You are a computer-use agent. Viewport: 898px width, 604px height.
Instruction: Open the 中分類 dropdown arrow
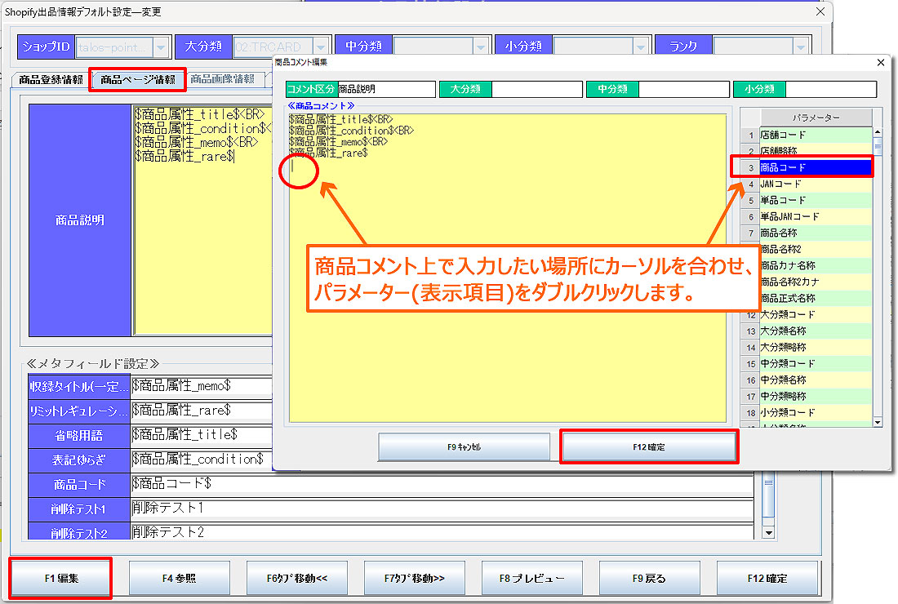point(480,47)
